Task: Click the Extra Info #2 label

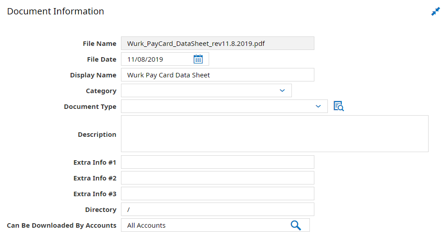Action: [x=94, y=178]
